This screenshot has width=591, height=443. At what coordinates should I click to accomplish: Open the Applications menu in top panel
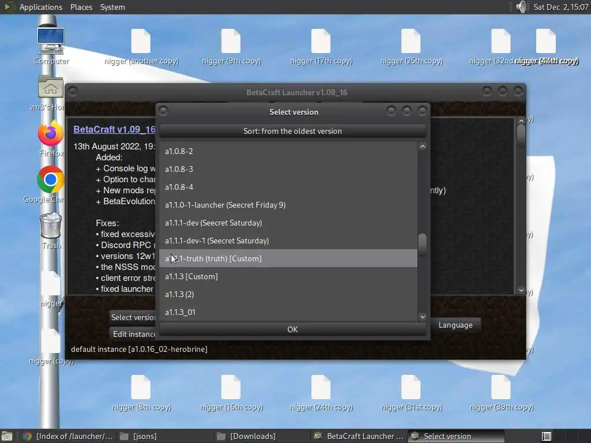pos(41,7)
